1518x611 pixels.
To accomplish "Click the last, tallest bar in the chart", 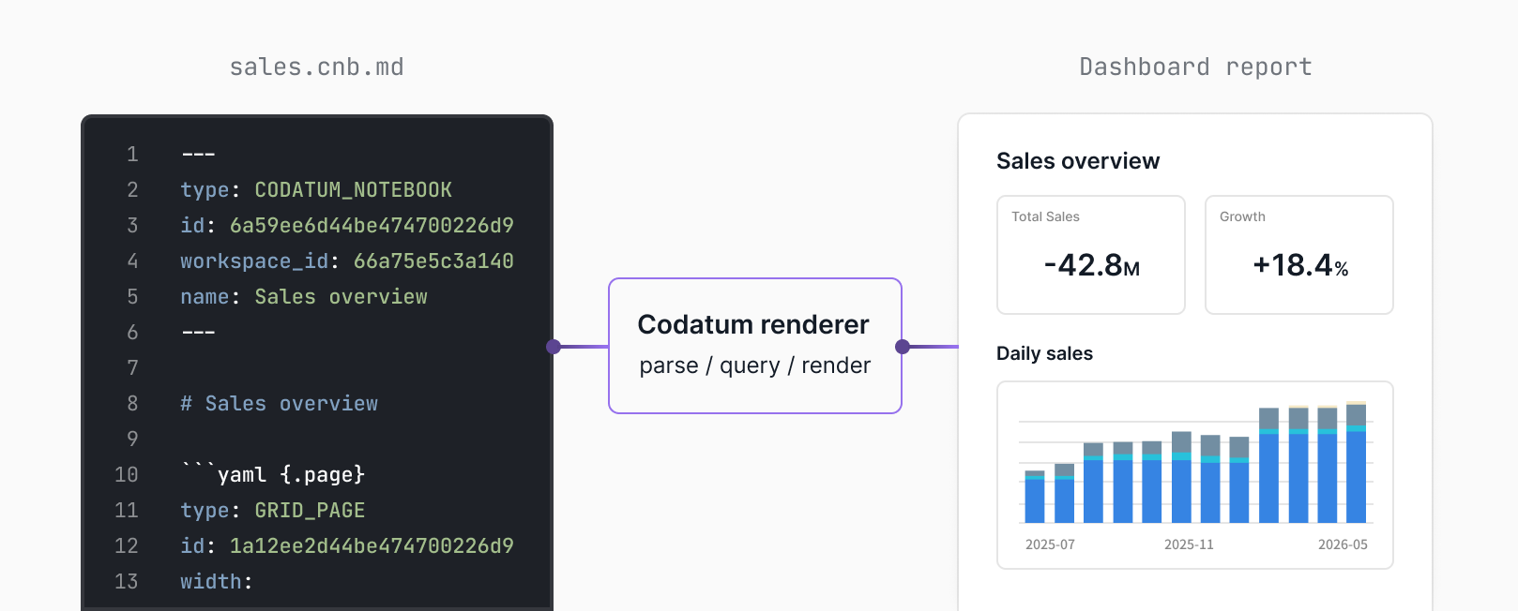I will (1356, 462).
